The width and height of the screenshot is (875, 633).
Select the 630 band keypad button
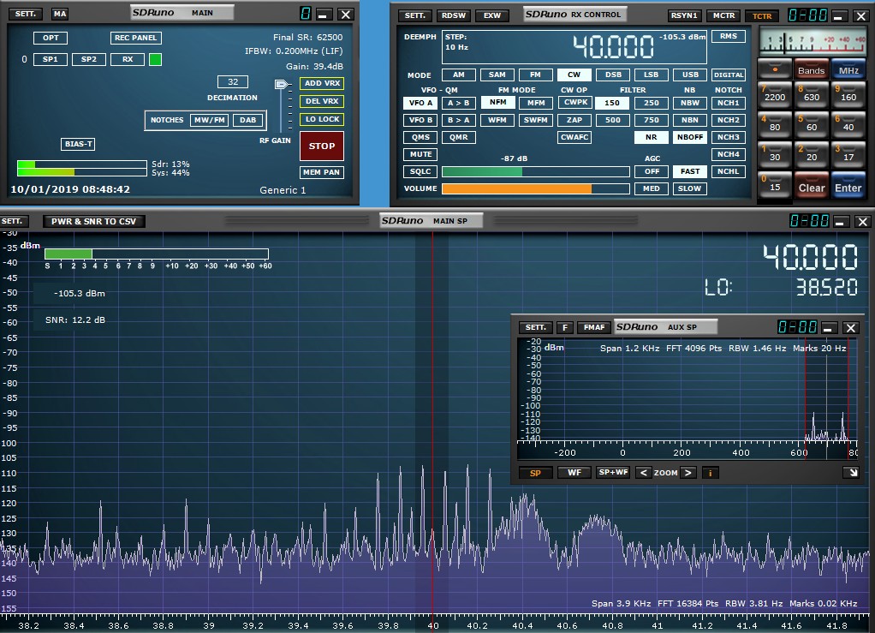(x=812, y=96)
